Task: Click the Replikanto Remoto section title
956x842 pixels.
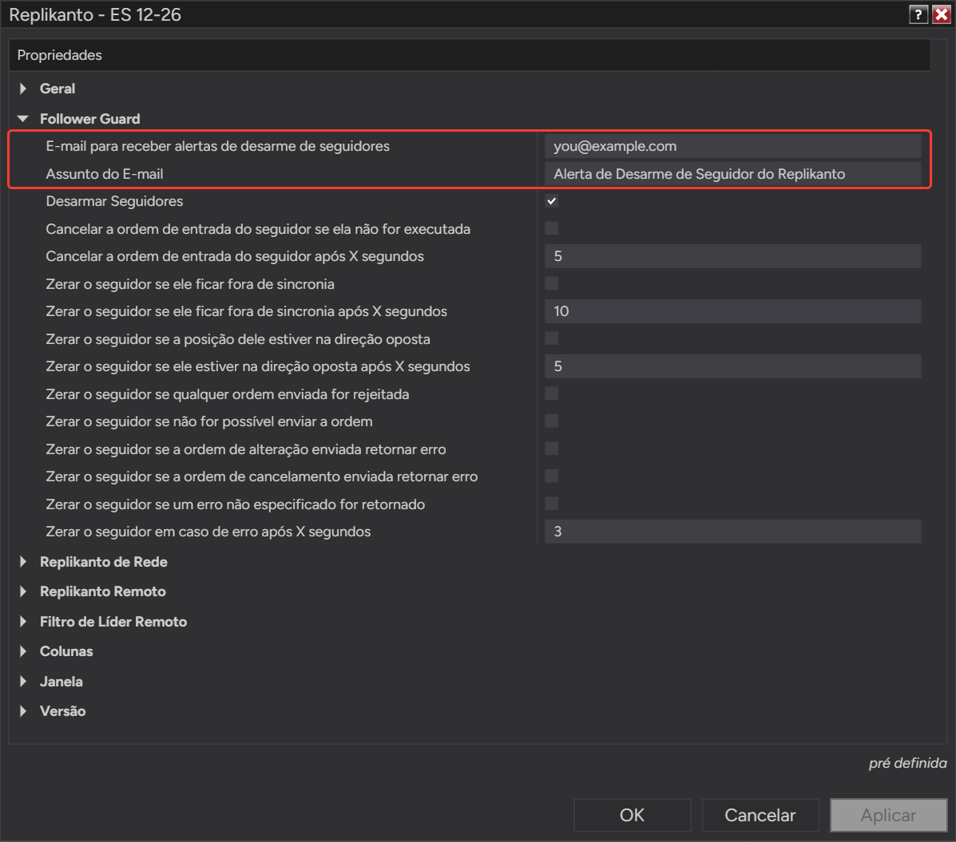Action: pos(103,591)
